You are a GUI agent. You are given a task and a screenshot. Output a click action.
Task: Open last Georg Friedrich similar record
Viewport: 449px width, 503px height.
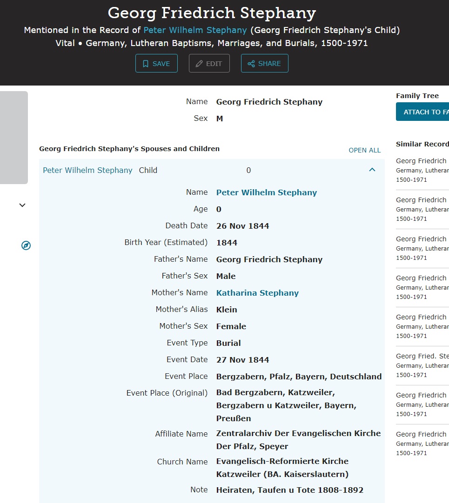click(x=421, y=434)
